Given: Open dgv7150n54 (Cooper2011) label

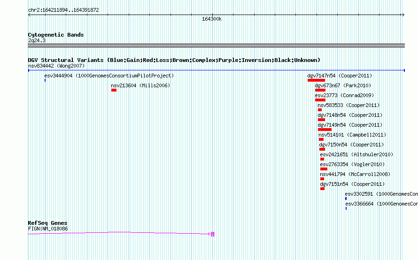Looking at the screenshot, I should click(351, 145).
